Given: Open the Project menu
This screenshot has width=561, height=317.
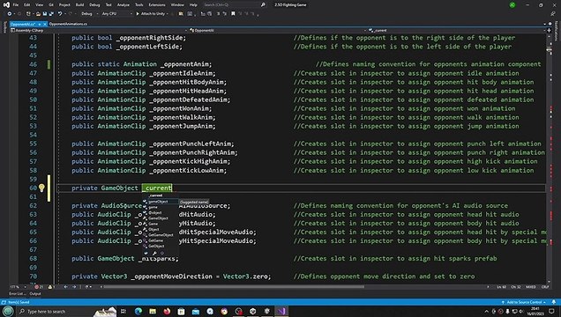Looking at the screenshot, I should tap(64, 5).
